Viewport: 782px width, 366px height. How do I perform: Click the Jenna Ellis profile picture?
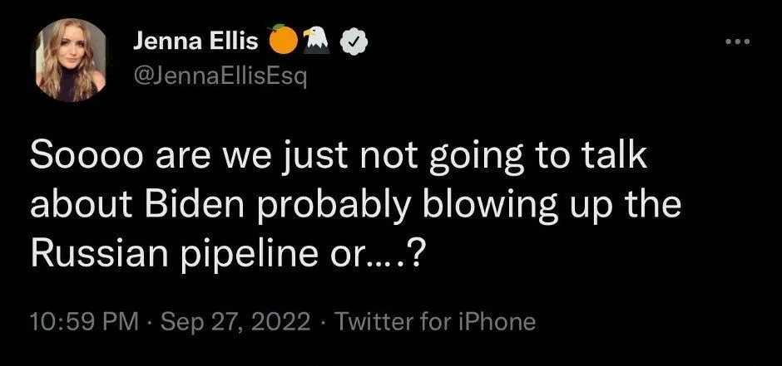(x=72, y=61)
